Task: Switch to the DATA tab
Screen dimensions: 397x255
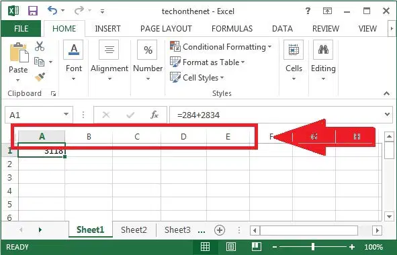Action: click(282, 29)
